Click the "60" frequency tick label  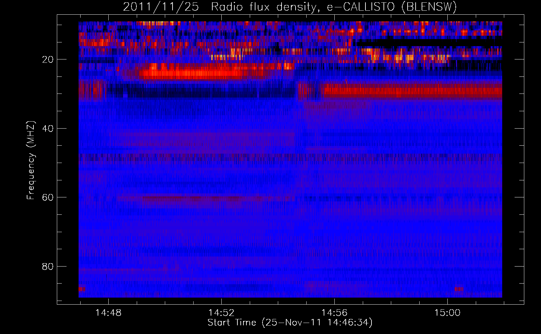point(48,197)
